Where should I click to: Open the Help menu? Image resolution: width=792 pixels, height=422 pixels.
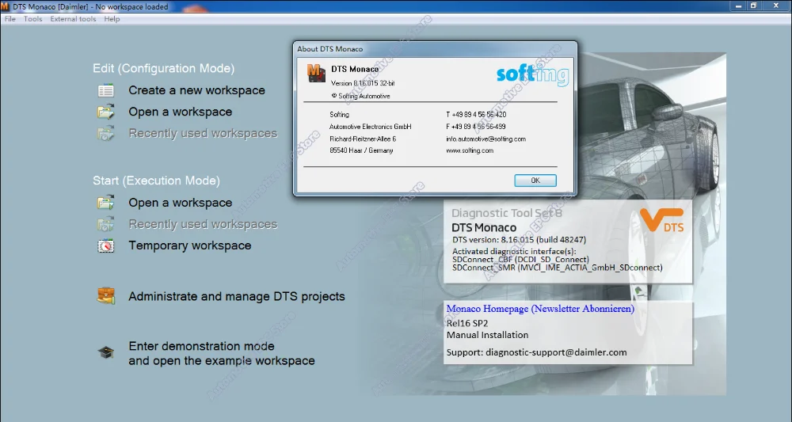(x=112, y=19)
